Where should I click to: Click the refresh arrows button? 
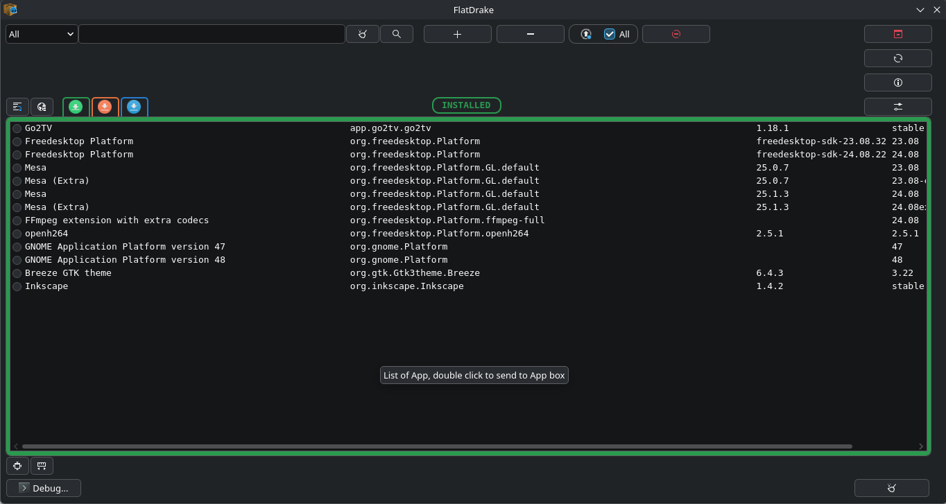click(x=897, y=58)
